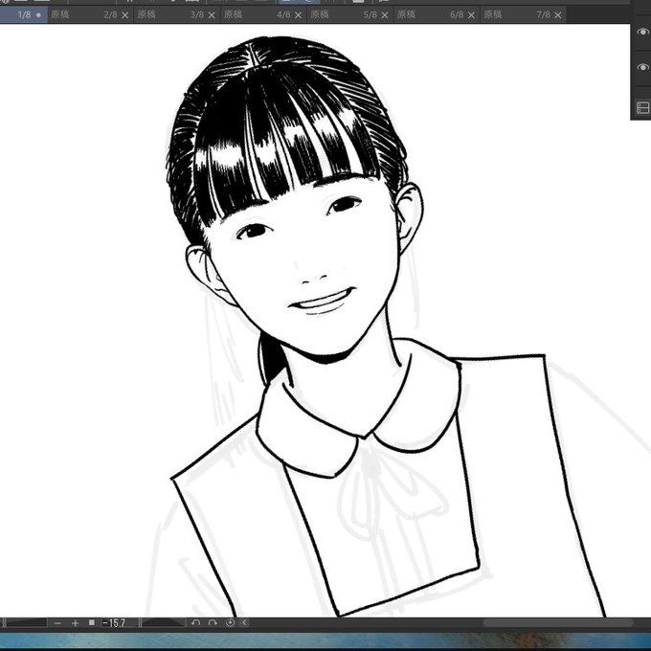Image resolution: width=651 pixels, height=651 pixels.
Task: Select the 6/8 page tab
Action: pos(437,15)
